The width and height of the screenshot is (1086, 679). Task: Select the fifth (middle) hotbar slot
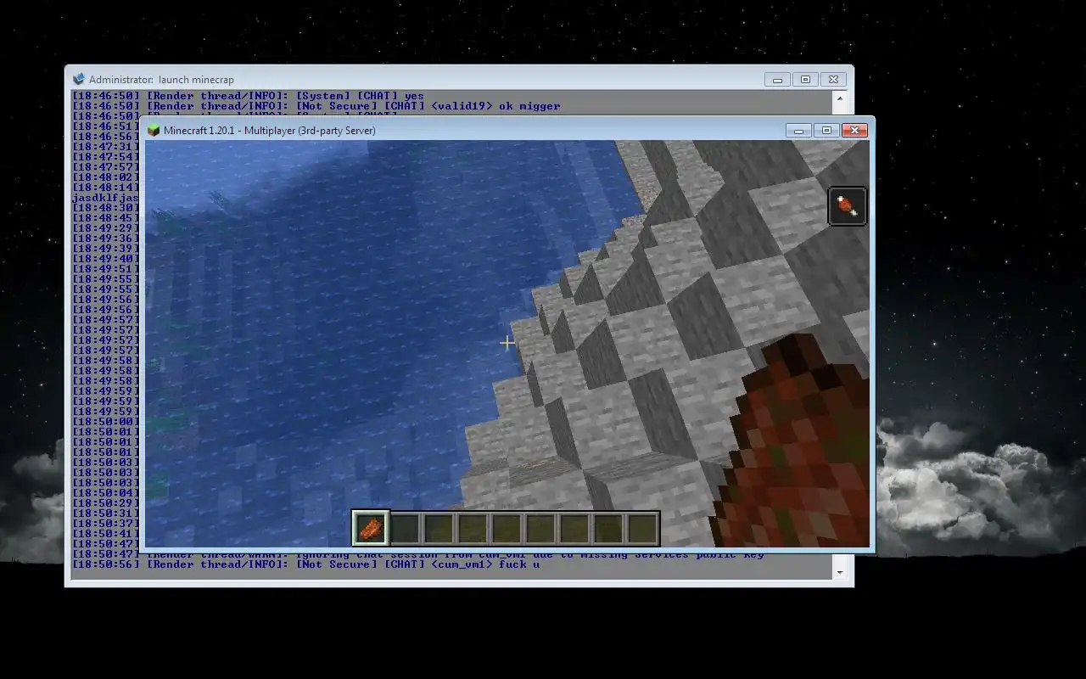[x=507, y=528]
